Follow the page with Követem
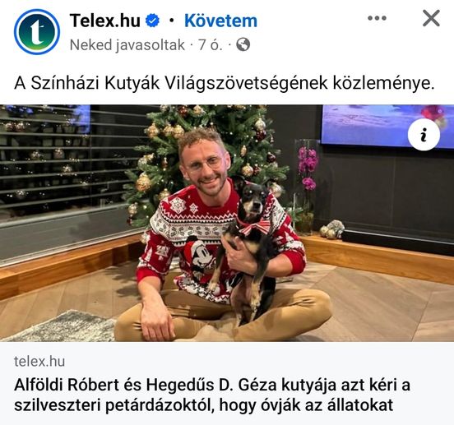Image resolution: width=454 pixels, height=425 pixels. [221, 21]
